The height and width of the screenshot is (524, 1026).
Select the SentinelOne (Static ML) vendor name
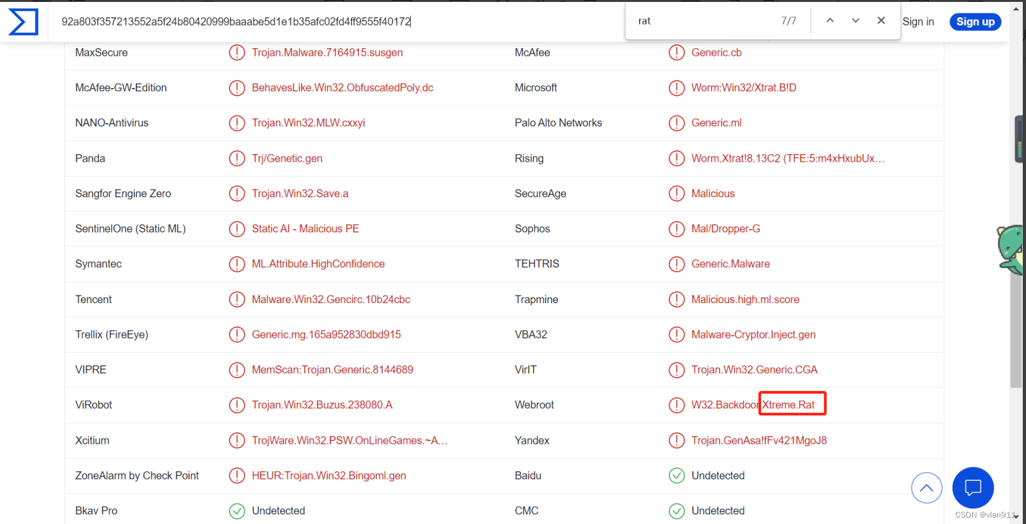[x=130, y=229]
